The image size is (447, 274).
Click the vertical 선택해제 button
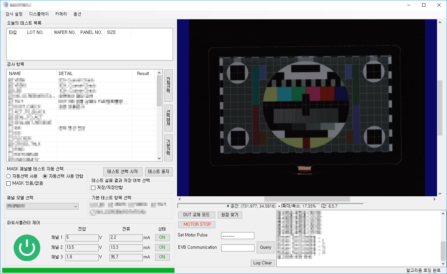pos(169,118)
